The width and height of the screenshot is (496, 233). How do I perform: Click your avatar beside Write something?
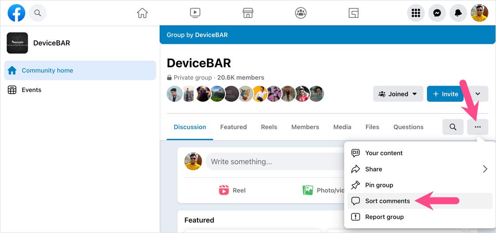(x=193, y=161)
